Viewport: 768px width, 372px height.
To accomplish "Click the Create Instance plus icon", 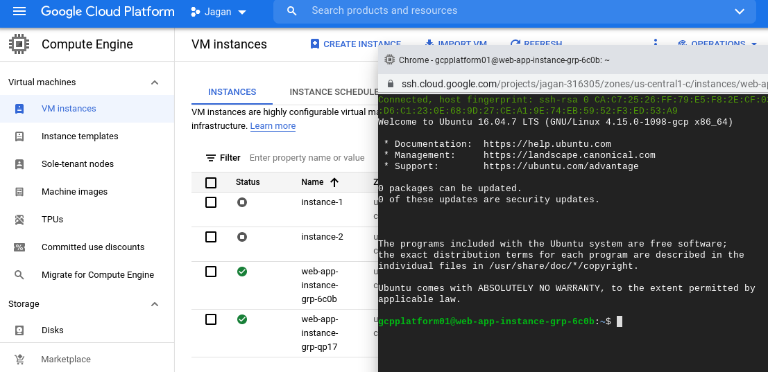I will point(315,44).
